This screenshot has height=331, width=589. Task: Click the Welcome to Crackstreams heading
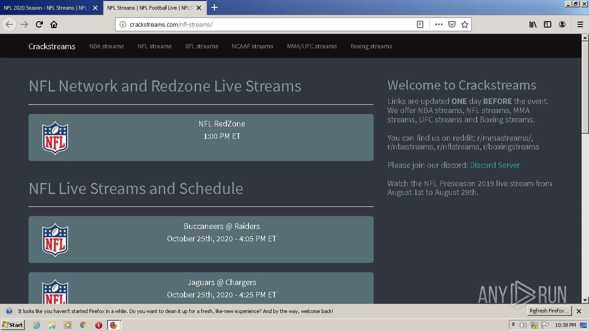tap(462, 85)
